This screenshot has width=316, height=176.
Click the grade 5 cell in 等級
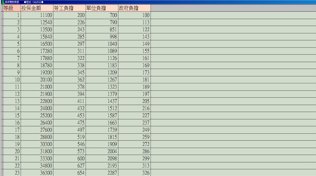[x=11, y=44]
